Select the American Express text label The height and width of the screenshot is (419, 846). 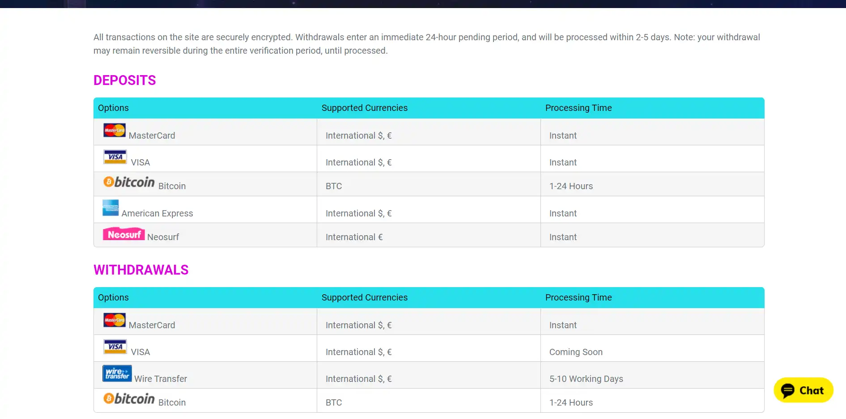tap(157, 214)
